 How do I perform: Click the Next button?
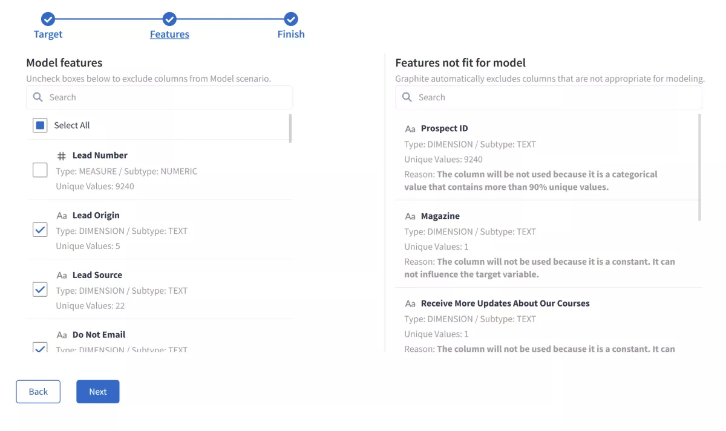pyautogui.click(x=97, y=391)
